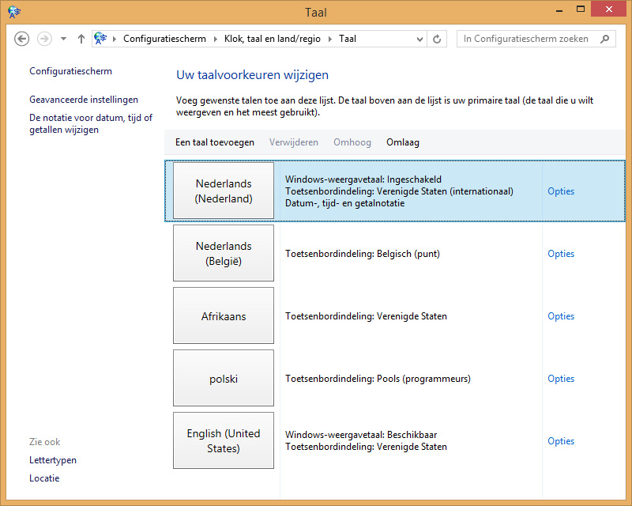Go up one level with the up arrow
Screen dimensions: 632x506
point(81,39)
